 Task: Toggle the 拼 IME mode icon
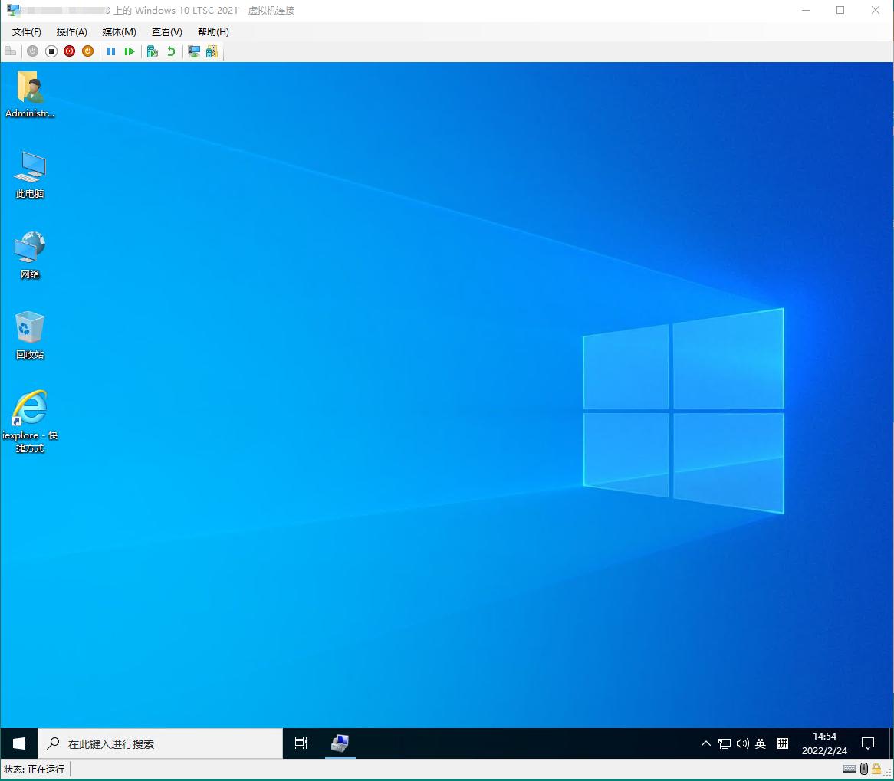coord(783,743)
